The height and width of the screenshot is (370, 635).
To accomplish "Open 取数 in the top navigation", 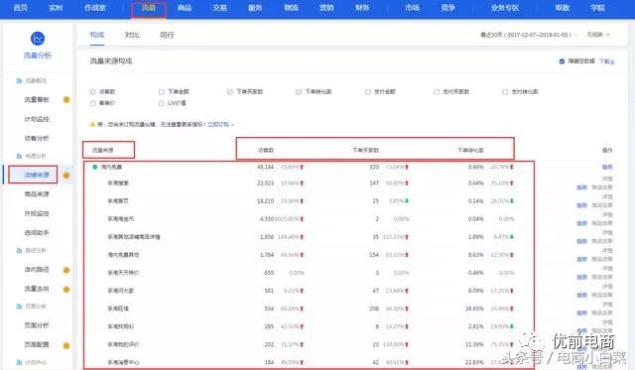I will click(x=563, y=8).
